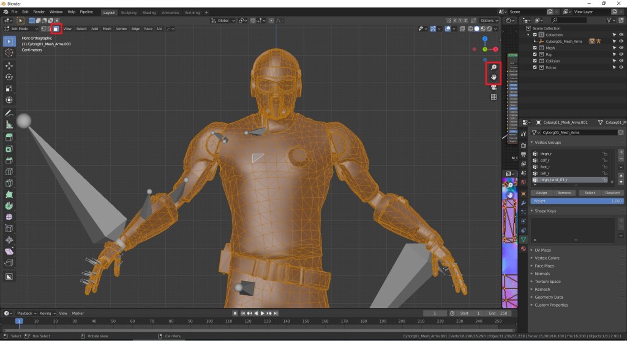Expand the UV Maps panel

coord(543,250)
